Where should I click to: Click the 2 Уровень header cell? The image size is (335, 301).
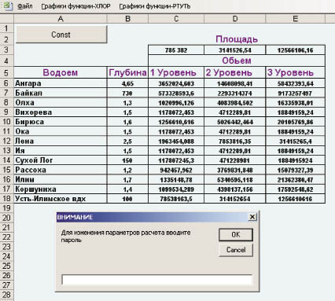click(x=235, y=72)
